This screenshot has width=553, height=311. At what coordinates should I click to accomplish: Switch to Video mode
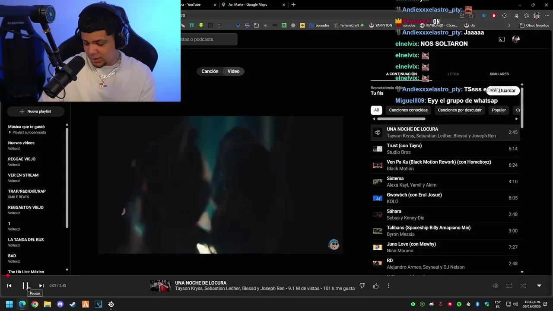click(x=234, y=71)
